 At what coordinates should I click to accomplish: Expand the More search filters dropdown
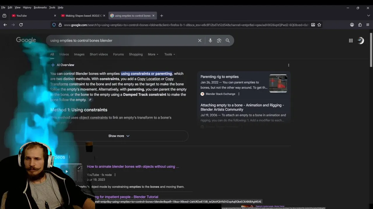click(x=153, y=54)
